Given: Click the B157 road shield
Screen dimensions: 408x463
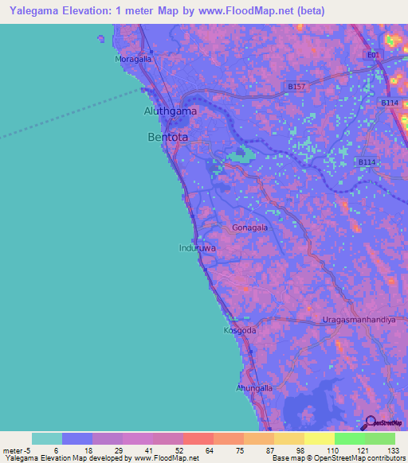Looking at the screenshot, I should [x=296, y=87].
